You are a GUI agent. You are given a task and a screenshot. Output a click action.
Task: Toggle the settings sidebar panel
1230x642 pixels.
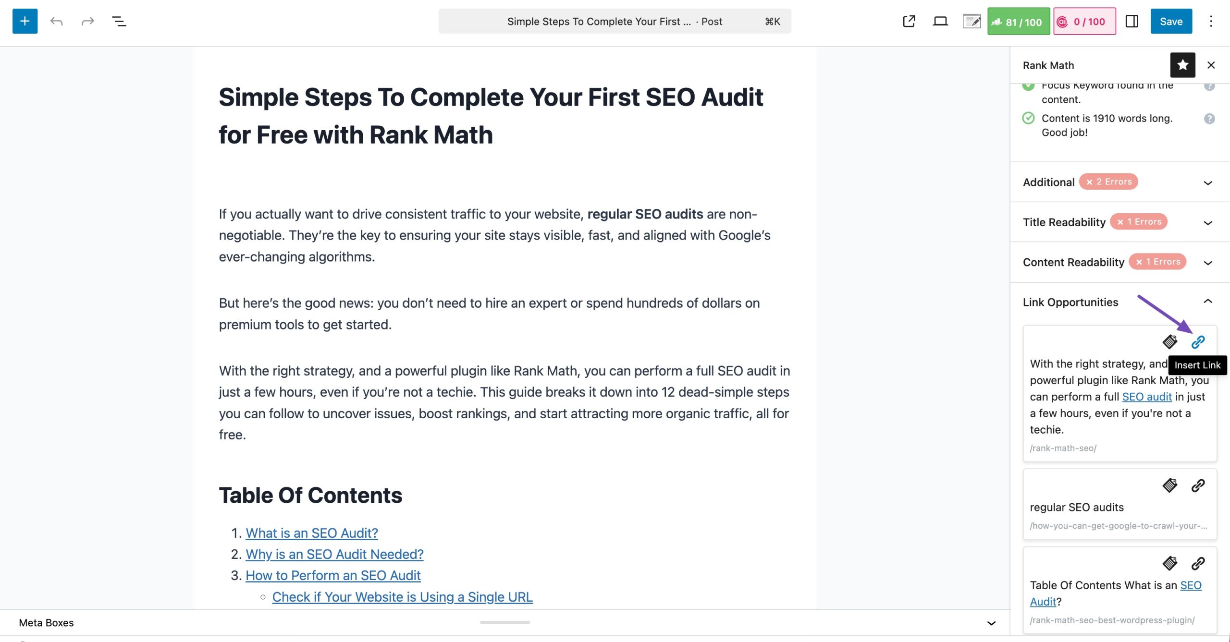point(1132,21)
